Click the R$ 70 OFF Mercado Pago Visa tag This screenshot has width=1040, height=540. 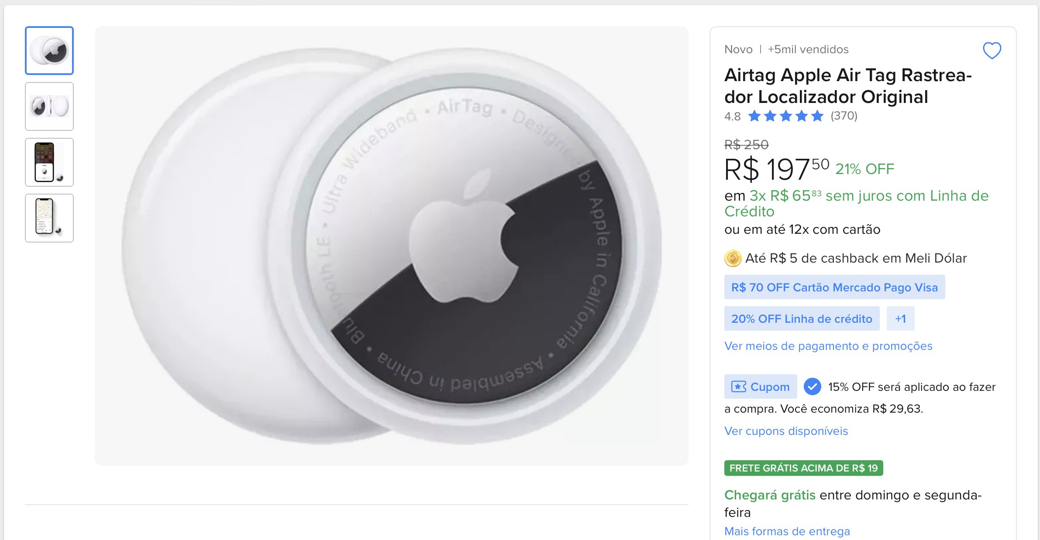pos(834,287)
